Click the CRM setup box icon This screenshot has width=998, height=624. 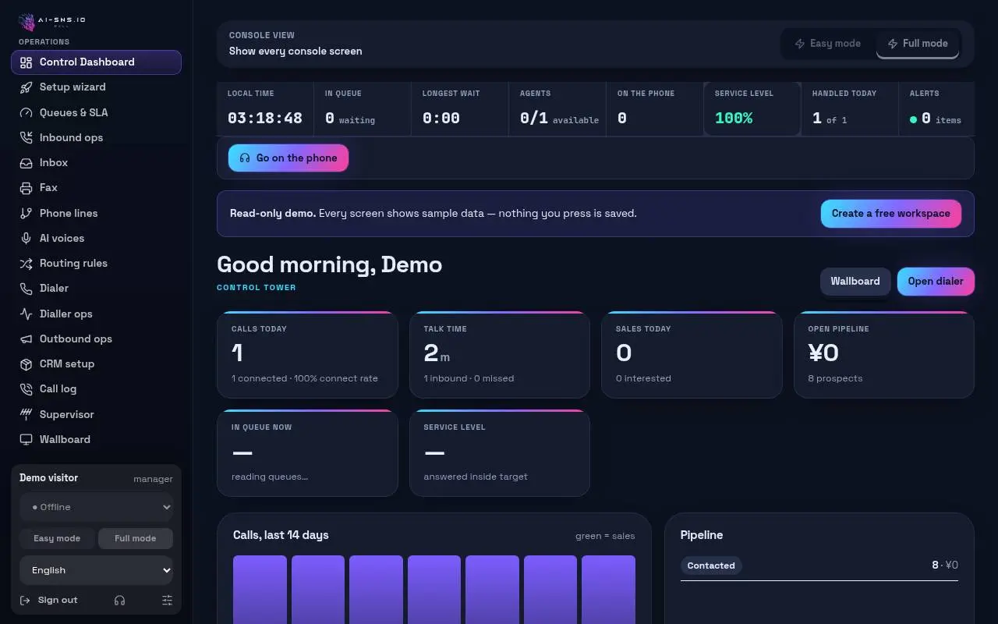click(x=26, y=364)
